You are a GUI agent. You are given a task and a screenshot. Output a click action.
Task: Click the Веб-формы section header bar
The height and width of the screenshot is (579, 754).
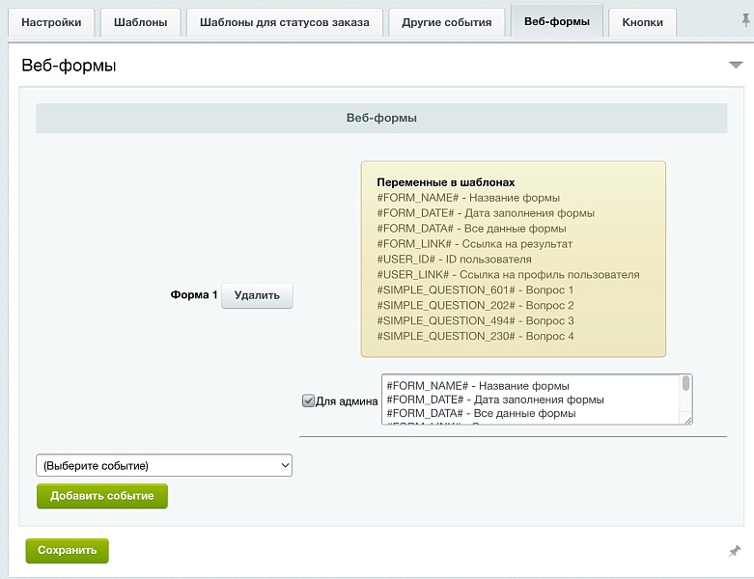(x=381, y=118)
